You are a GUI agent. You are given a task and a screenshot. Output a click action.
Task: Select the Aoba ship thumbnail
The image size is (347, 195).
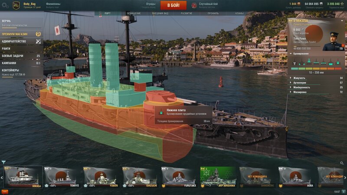tap(297, 177)
